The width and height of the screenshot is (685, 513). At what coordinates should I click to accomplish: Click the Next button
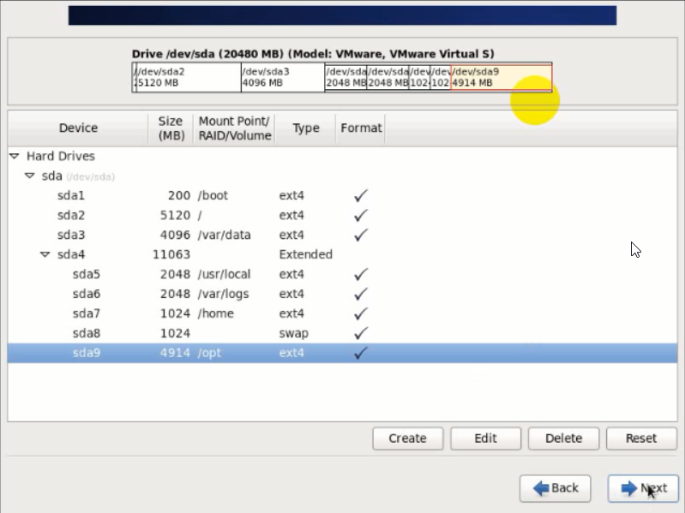click(643, 488)
